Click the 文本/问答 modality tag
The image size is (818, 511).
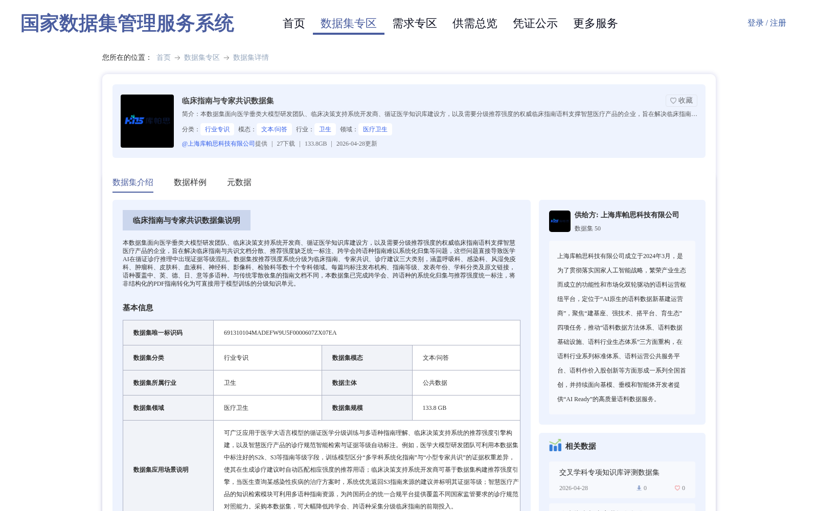[x=274, y=129]
